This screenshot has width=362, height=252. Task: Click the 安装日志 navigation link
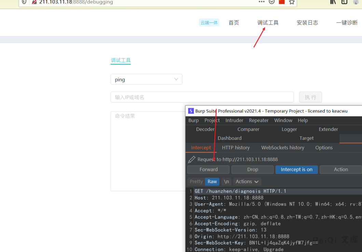[307, 23]
